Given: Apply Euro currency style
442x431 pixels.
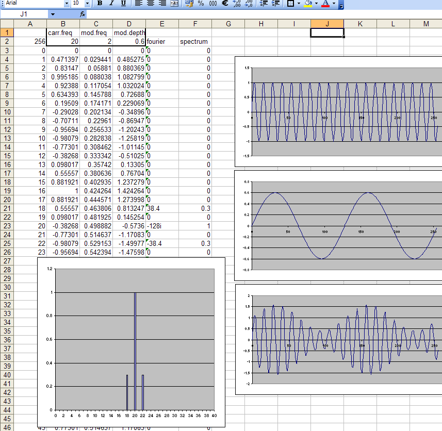Looking at the screenshot, I should [x=225, y=4].
